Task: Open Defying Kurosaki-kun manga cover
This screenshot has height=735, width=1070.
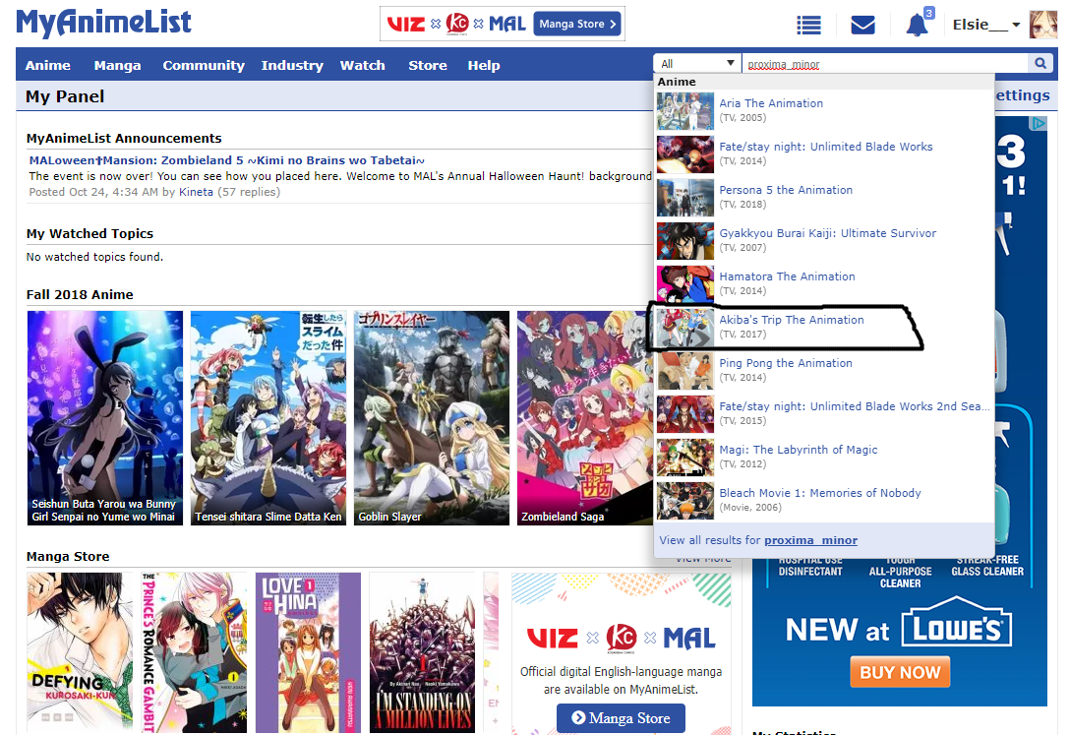Action: point(80,652)
